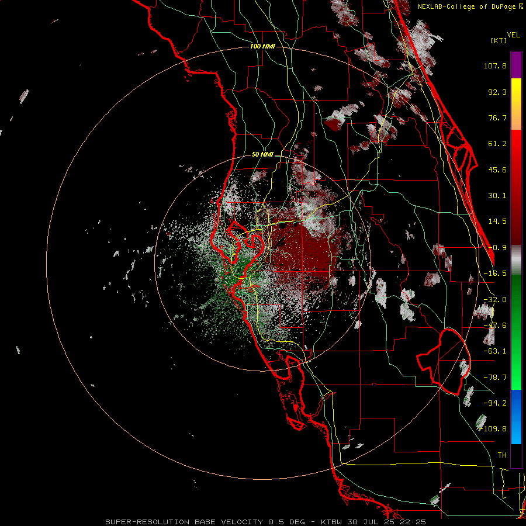Pick the red segment of the velocity color bar
Screen dimensions: 526x526
tap(516, 187)
